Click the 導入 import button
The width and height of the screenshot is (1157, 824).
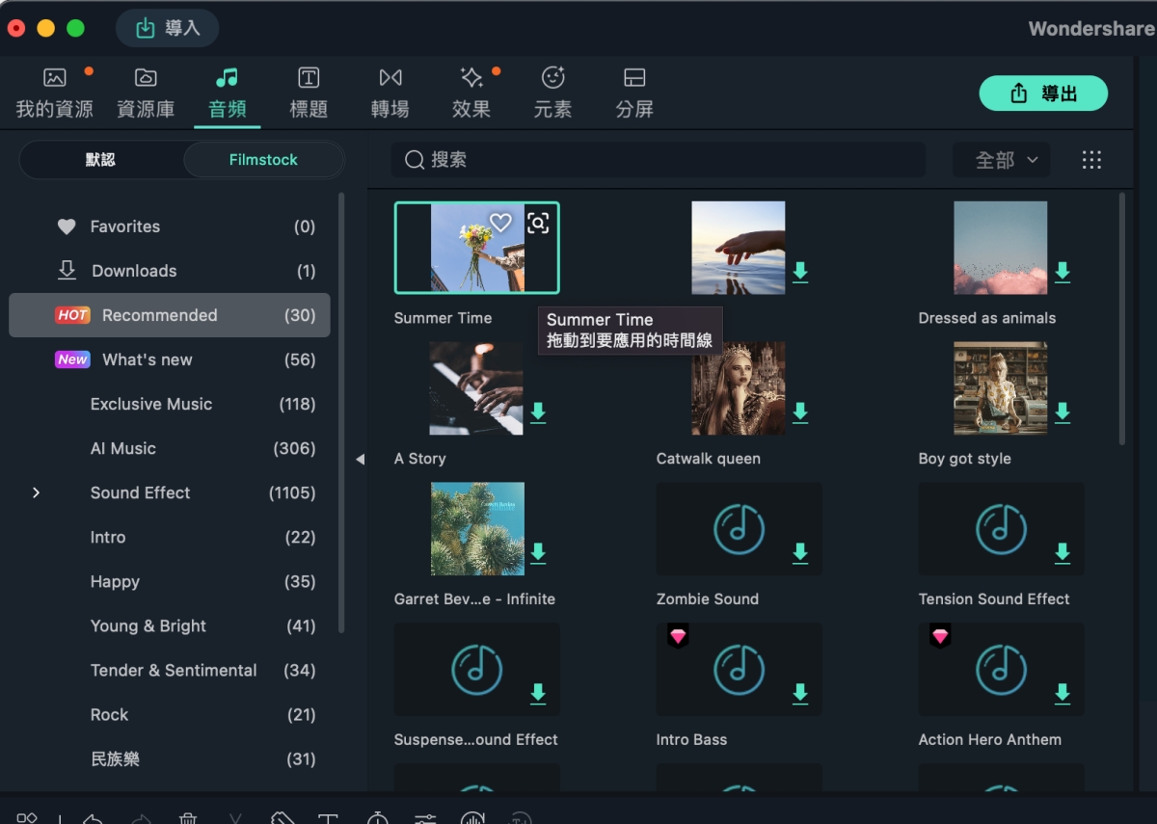click(167, 28)
